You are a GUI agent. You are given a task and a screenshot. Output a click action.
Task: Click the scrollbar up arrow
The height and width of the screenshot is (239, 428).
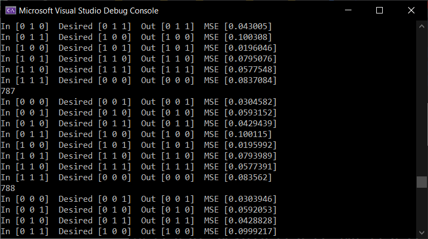click(x=422, y=26)
